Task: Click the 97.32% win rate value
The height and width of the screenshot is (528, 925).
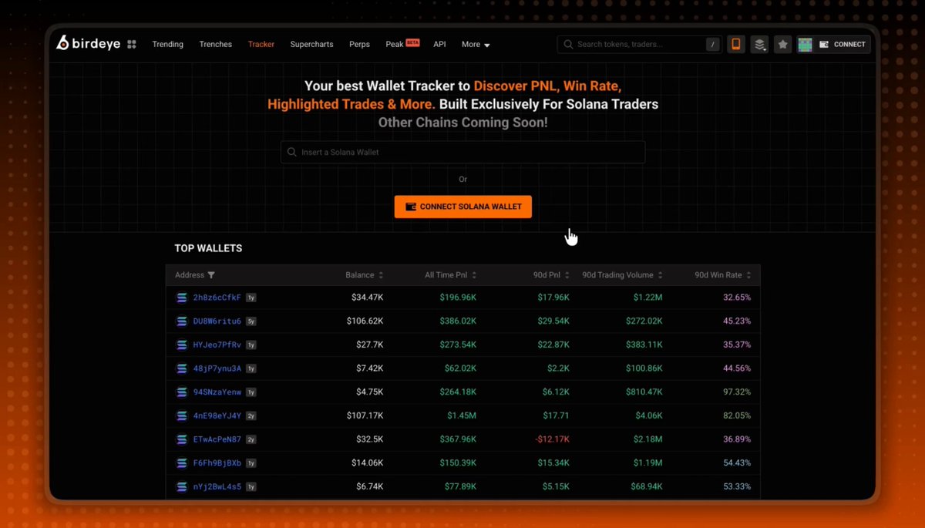Action: [737, 392]
